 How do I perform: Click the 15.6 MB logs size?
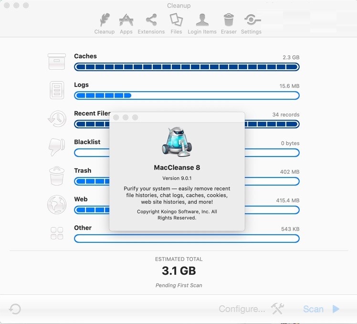pos(289,86)
